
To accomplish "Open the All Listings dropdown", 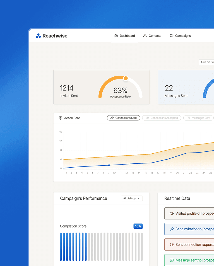I will [132, 199].
